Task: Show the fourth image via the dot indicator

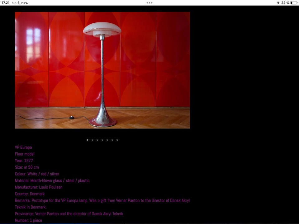Action: pyautogui.click(x=102, y=140)
